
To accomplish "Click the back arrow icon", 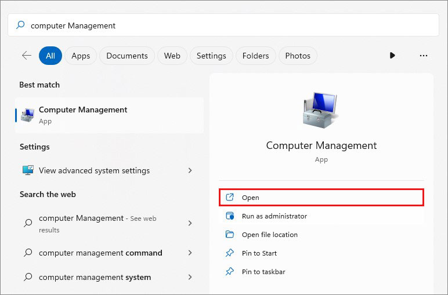I will 27,56.
